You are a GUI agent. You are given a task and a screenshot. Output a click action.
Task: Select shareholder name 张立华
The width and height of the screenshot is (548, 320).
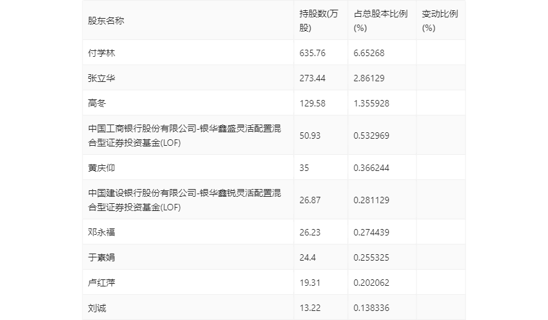coord(101,78)
